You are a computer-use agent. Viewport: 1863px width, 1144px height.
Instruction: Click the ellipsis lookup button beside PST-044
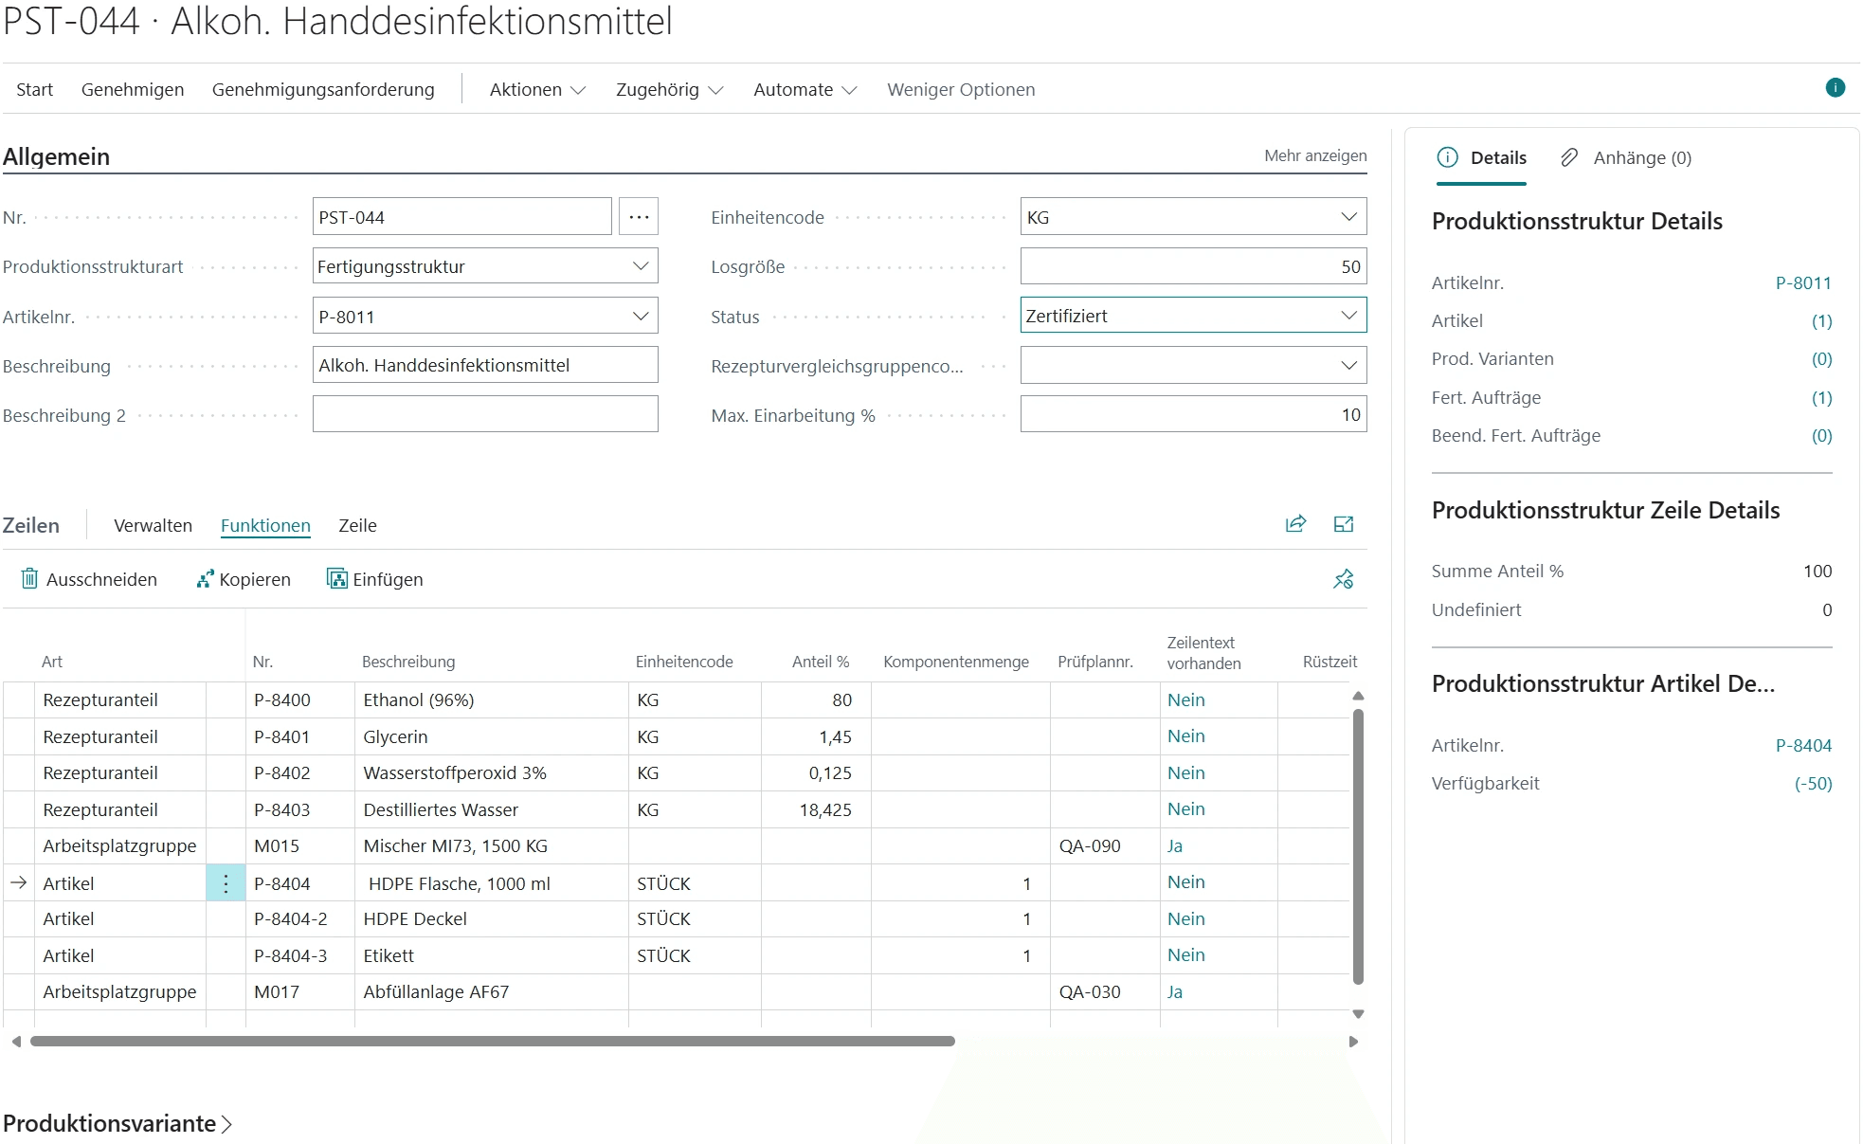639,217
